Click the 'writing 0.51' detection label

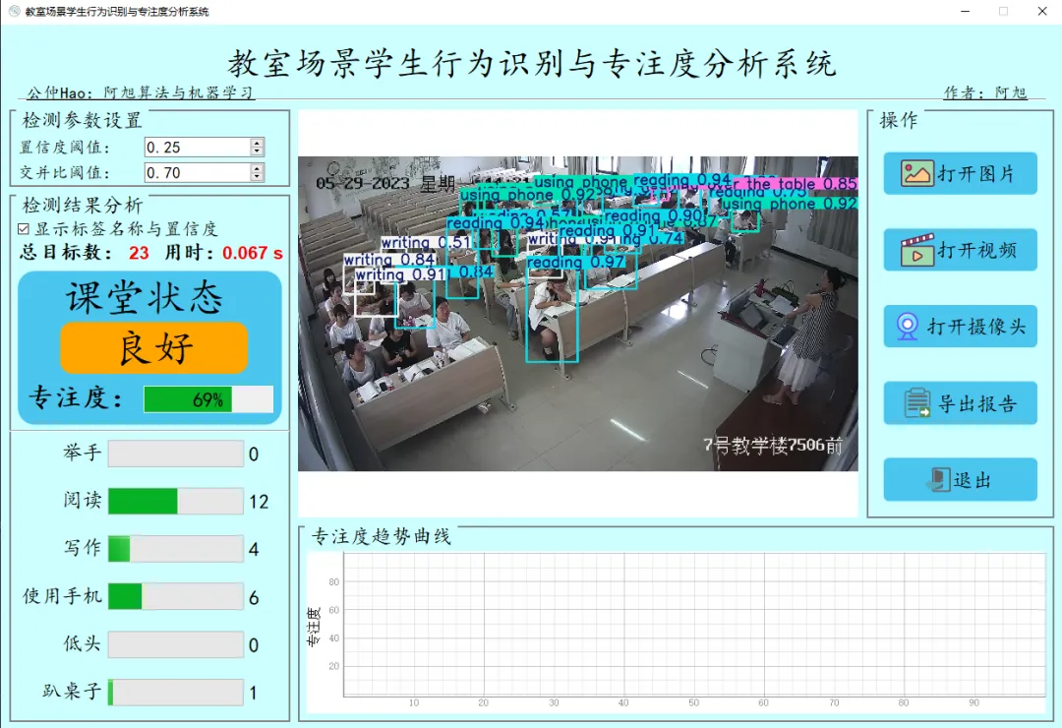[x=426, y=242]
